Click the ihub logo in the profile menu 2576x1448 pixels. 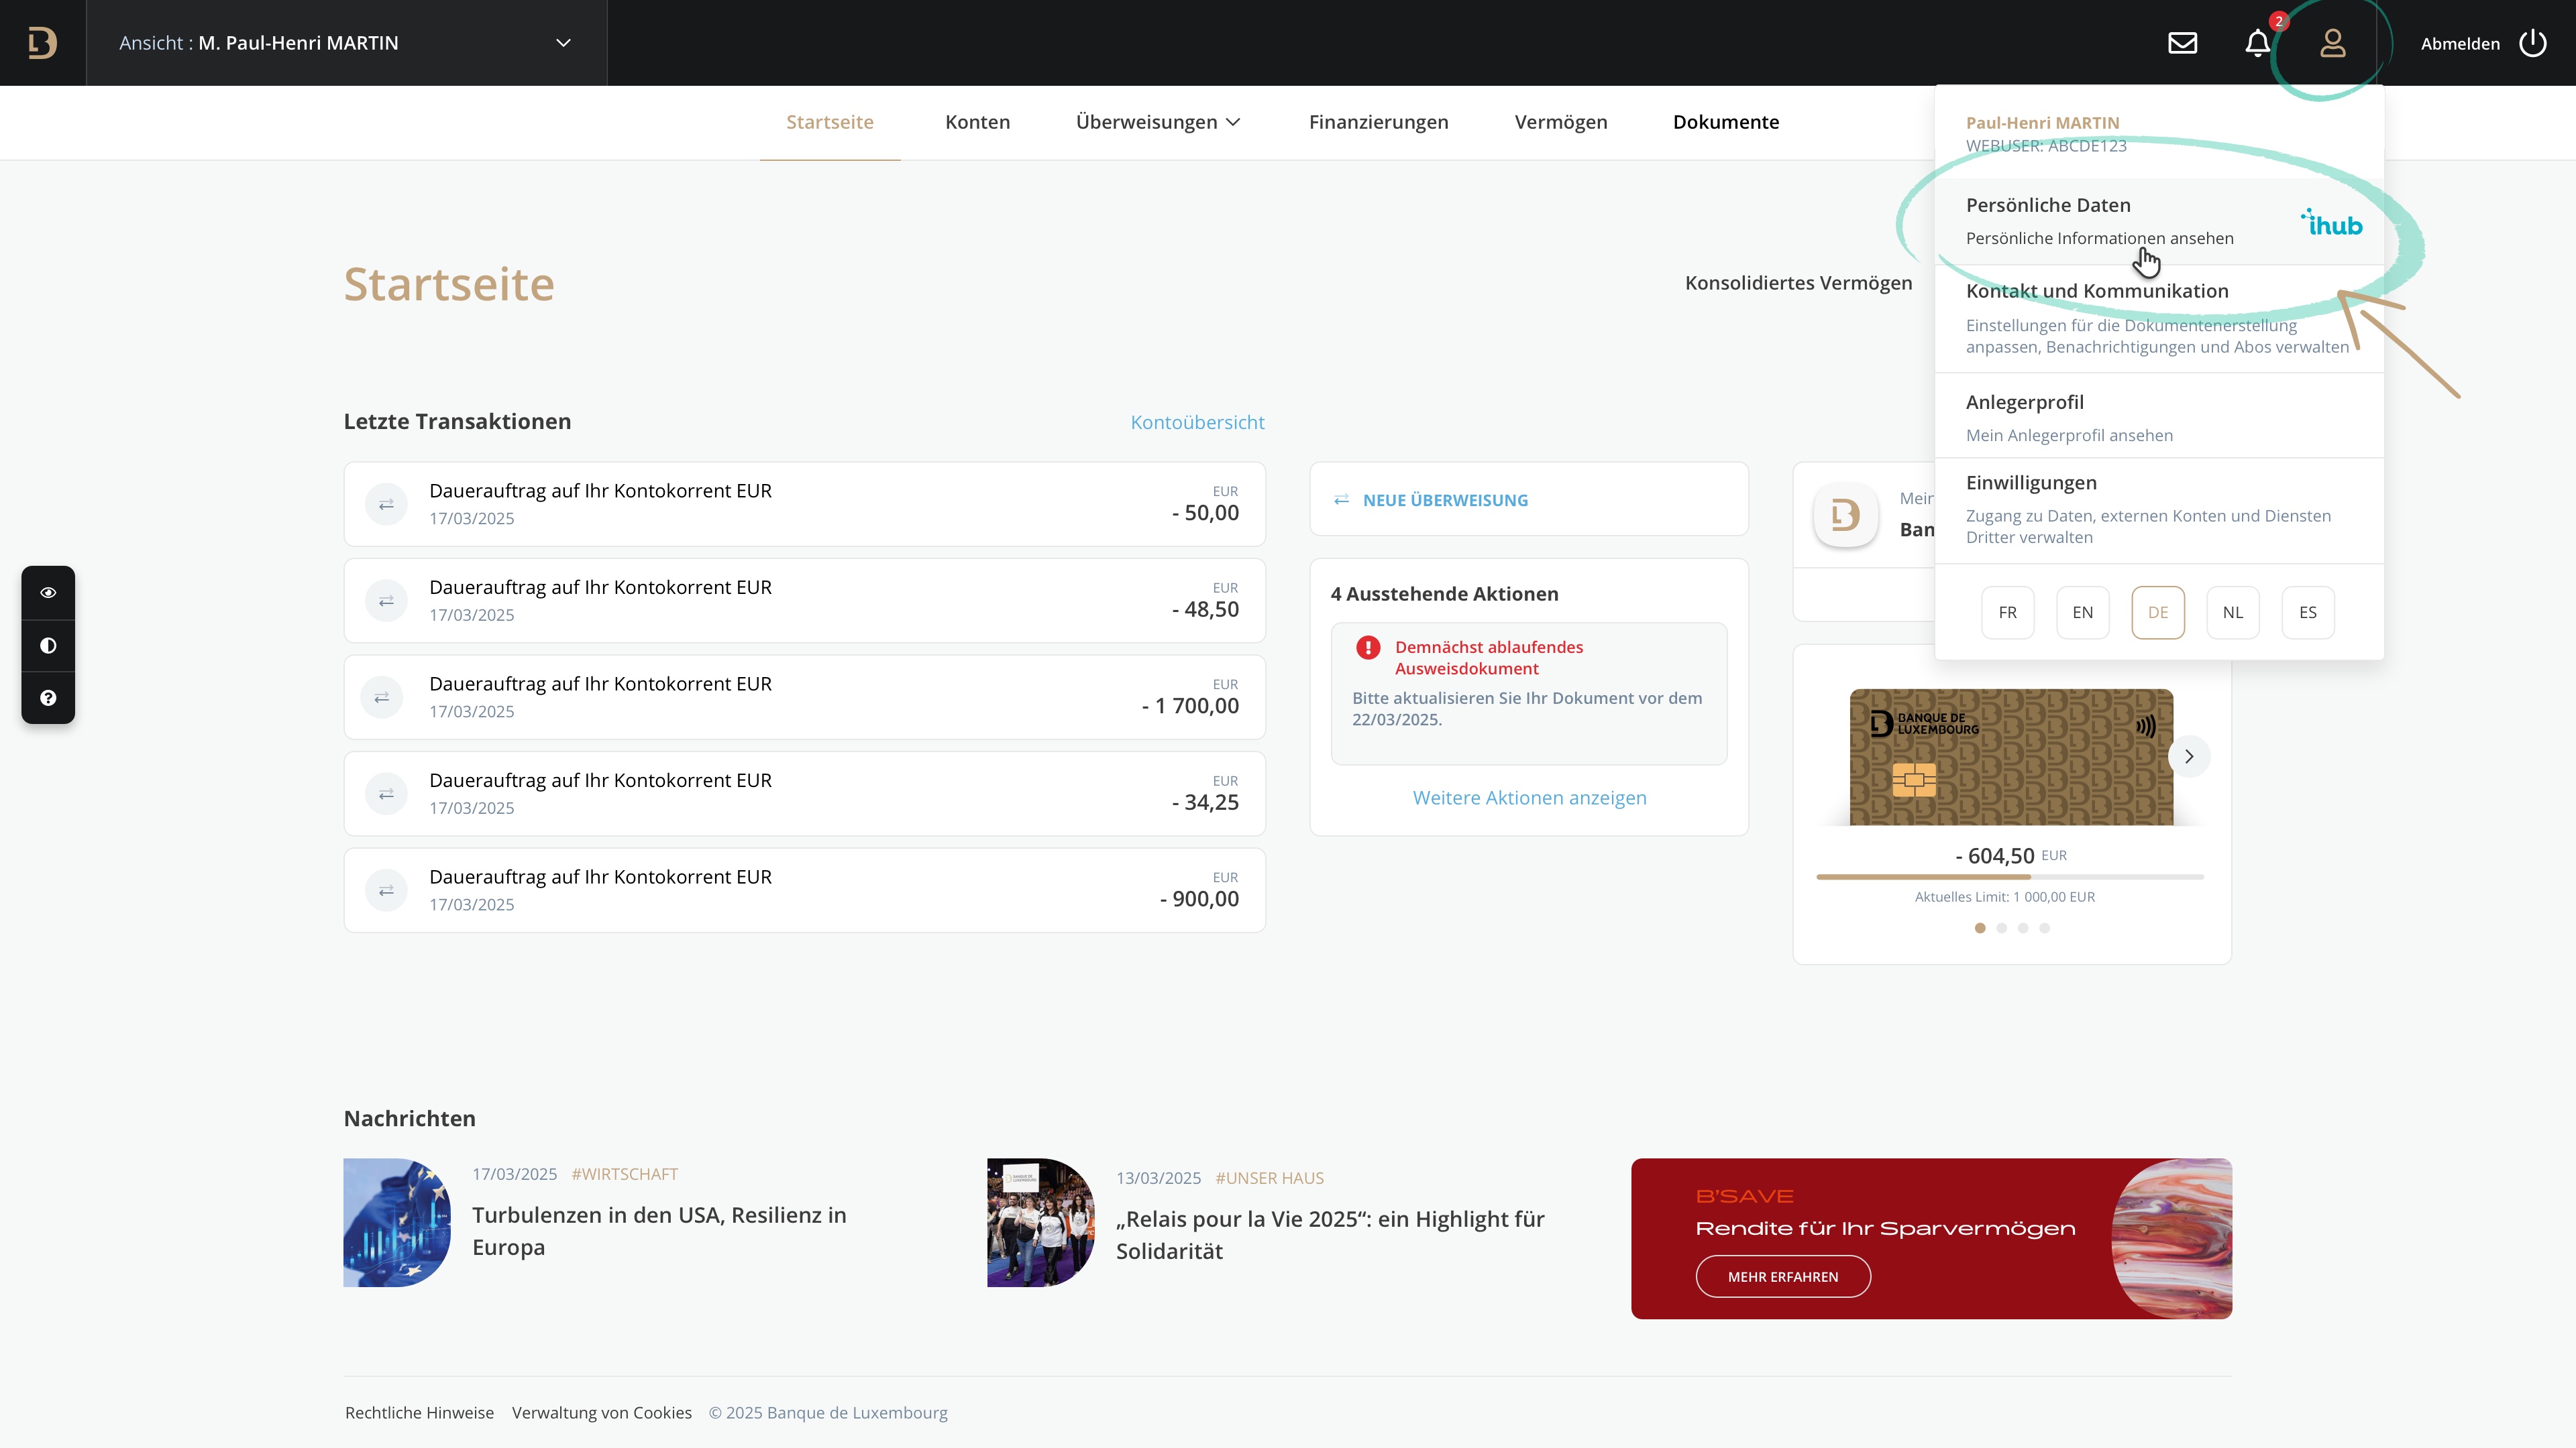2332,223
